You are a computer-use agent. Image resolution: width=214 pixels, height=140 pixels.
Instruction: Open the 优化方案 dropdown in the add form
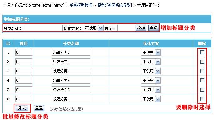[94, 28]
